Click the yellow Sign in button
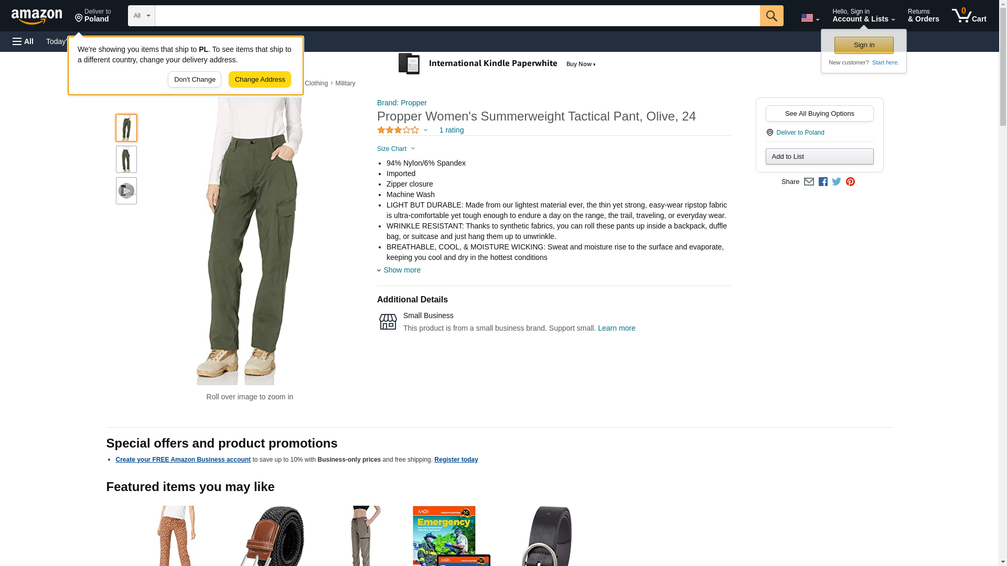Viewport: 1007px width, 566px height. coord(864,45)
